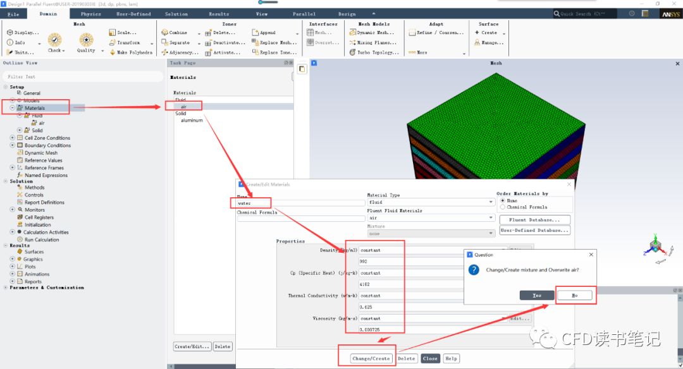
Task: Open the Units settings
Action: tap(20, 52)
